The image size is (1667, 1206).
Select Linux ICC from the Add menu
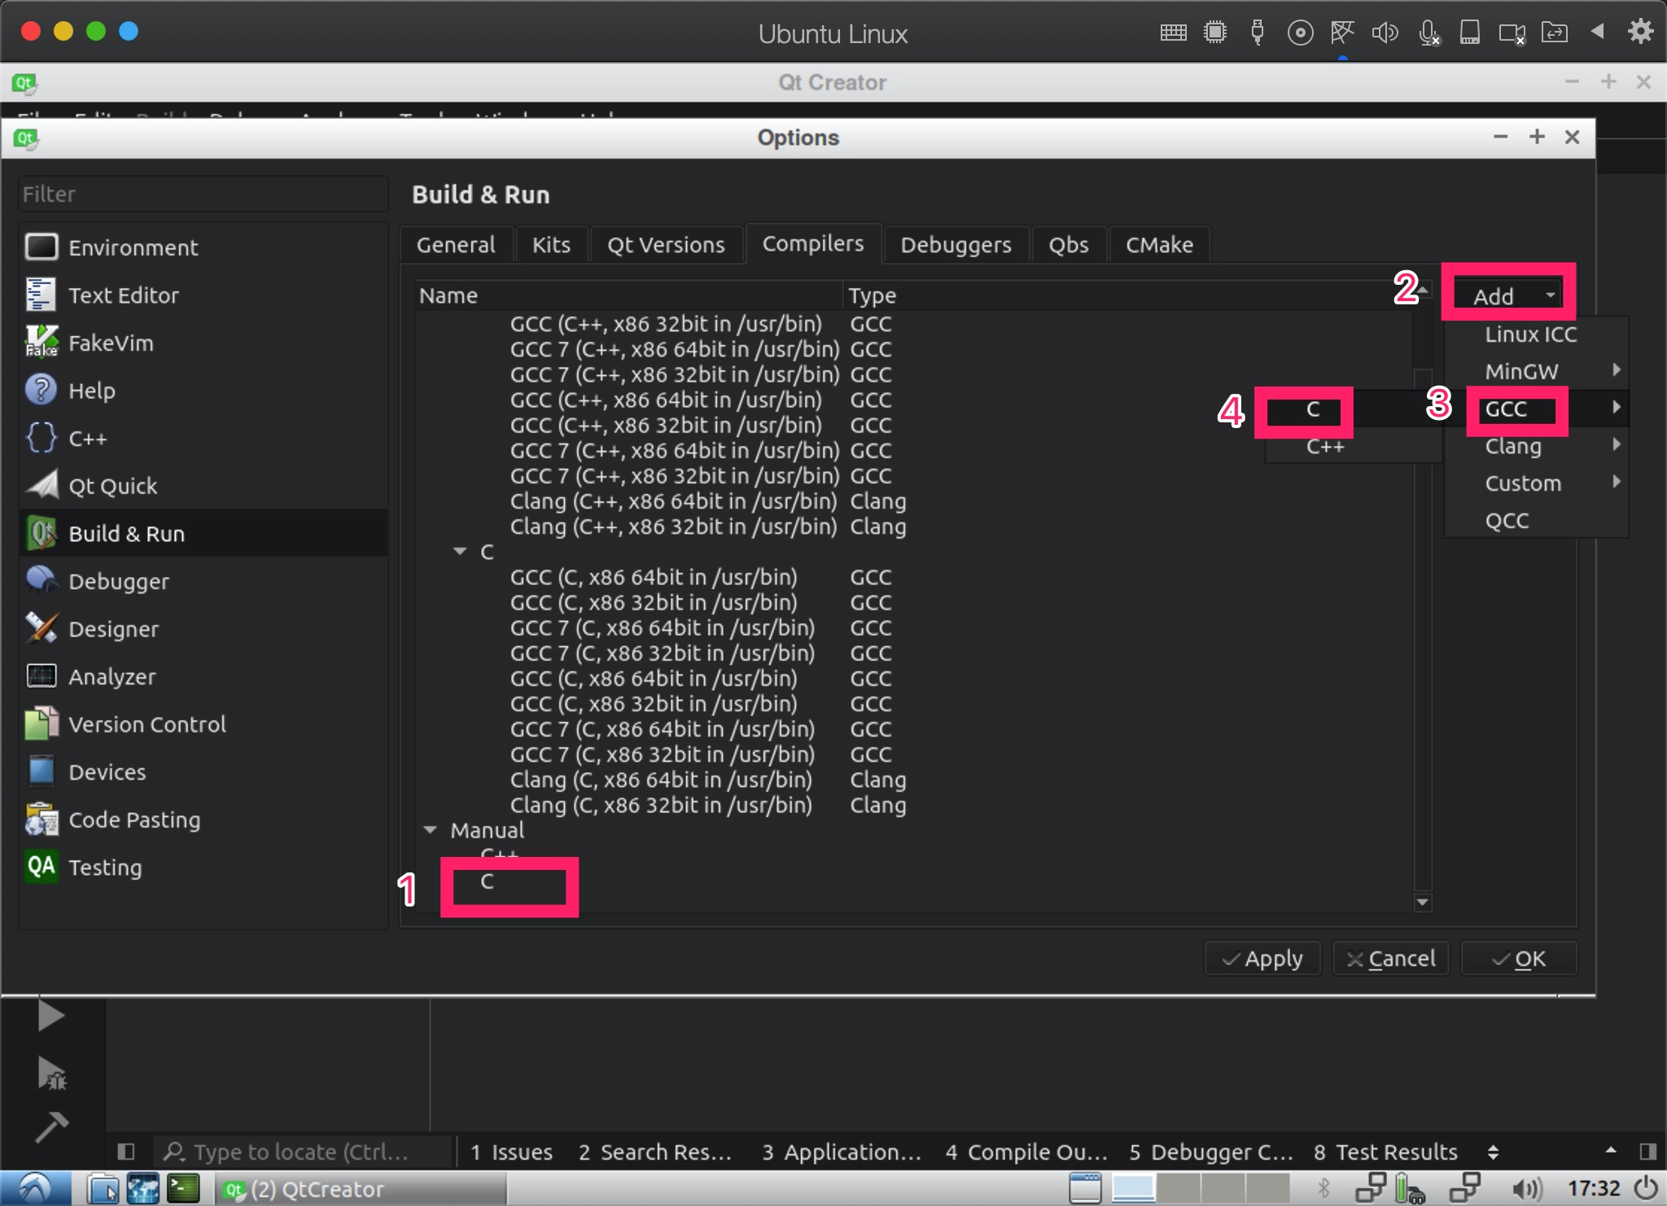tap(1537, 334)
